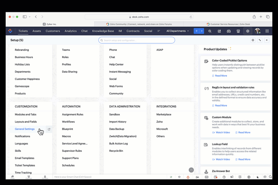The height and width of the screenshot is (185, 278).
Task: Switch to the Analytics tab
Action: (71, 31)
